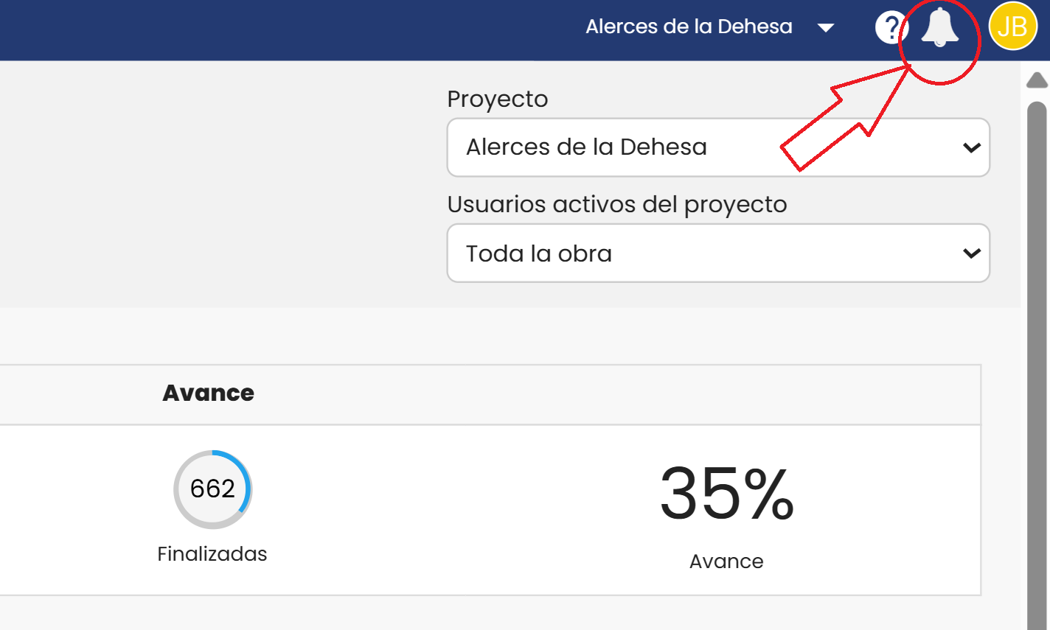Click the Usuarios activos del proyecto label

tap(617, 204)
